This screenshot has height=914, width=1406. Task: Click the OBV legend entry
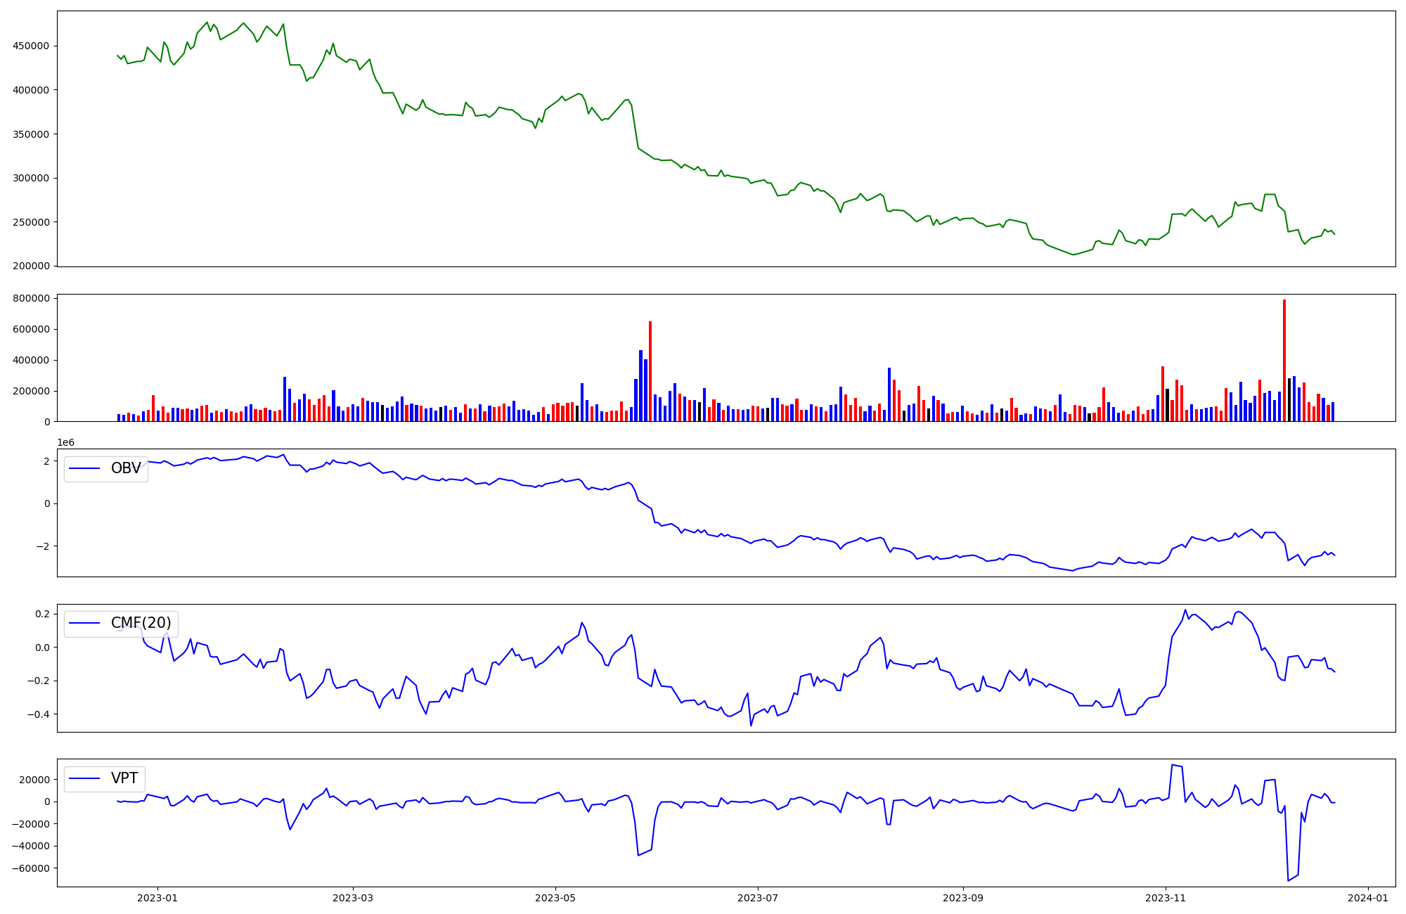tap(126, 469)
